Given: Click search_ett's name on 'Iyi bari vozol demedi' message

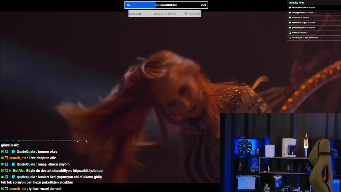Looking at the screenshot, I should (18, 189).
